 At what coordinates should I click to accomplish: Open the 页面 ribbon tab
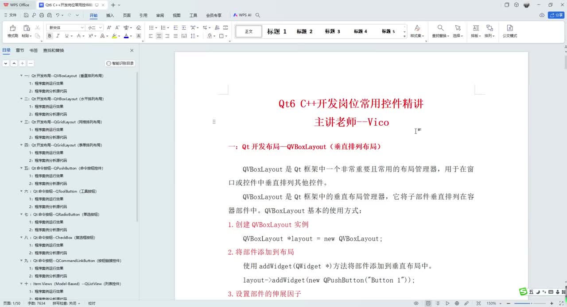(x=127, y=15)
